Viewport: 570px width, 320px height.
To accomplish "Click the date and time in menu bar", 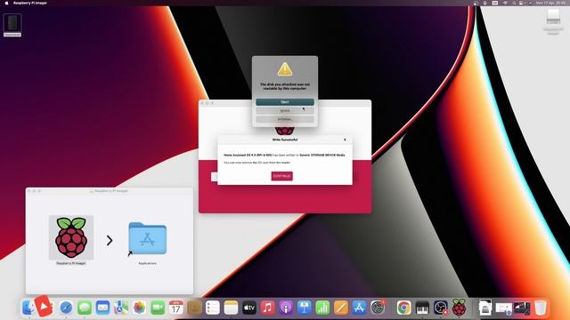I will pyautogui.click(x=550, y=3).
